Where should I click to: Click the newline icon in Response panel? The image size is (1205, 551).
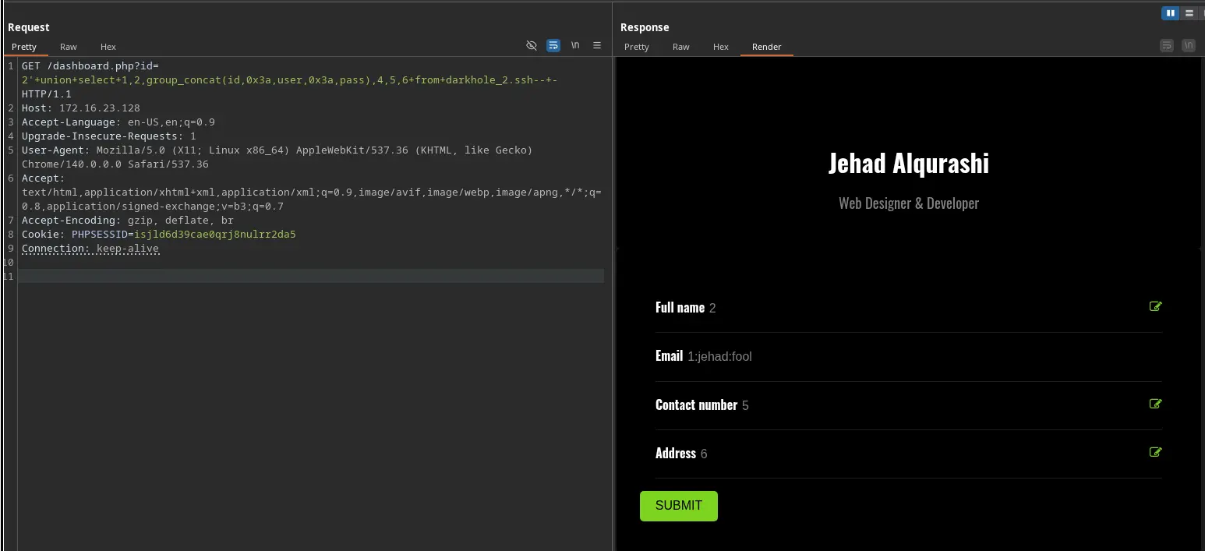(x=1188, y=46)
